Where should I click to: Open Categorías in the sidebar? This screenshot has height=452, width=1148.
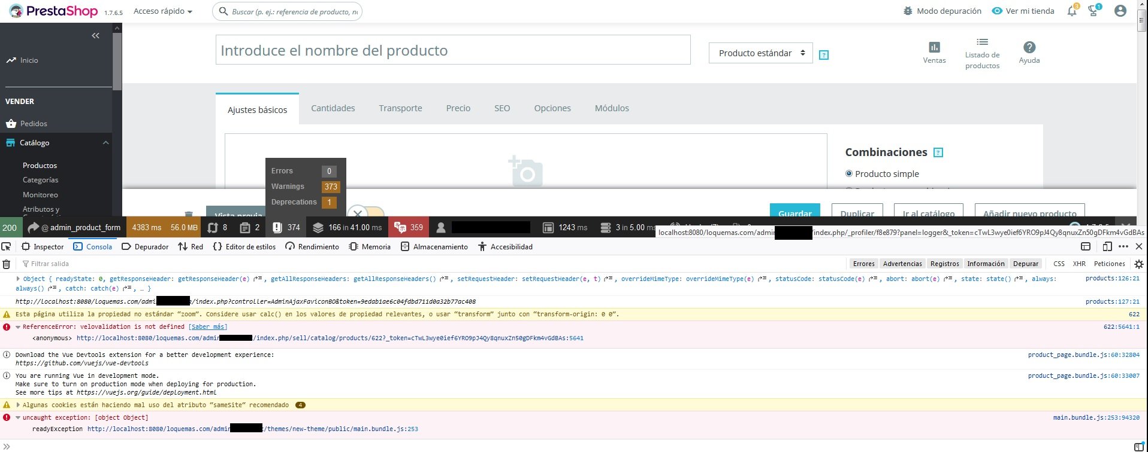tap(41, 180)
